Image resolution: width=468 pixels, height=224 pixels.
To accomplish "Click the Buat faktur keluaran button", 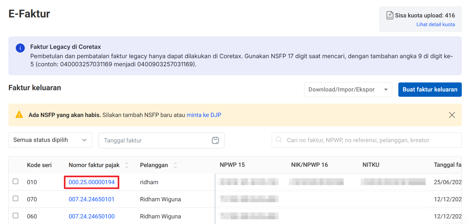I will tap(430, 90).
